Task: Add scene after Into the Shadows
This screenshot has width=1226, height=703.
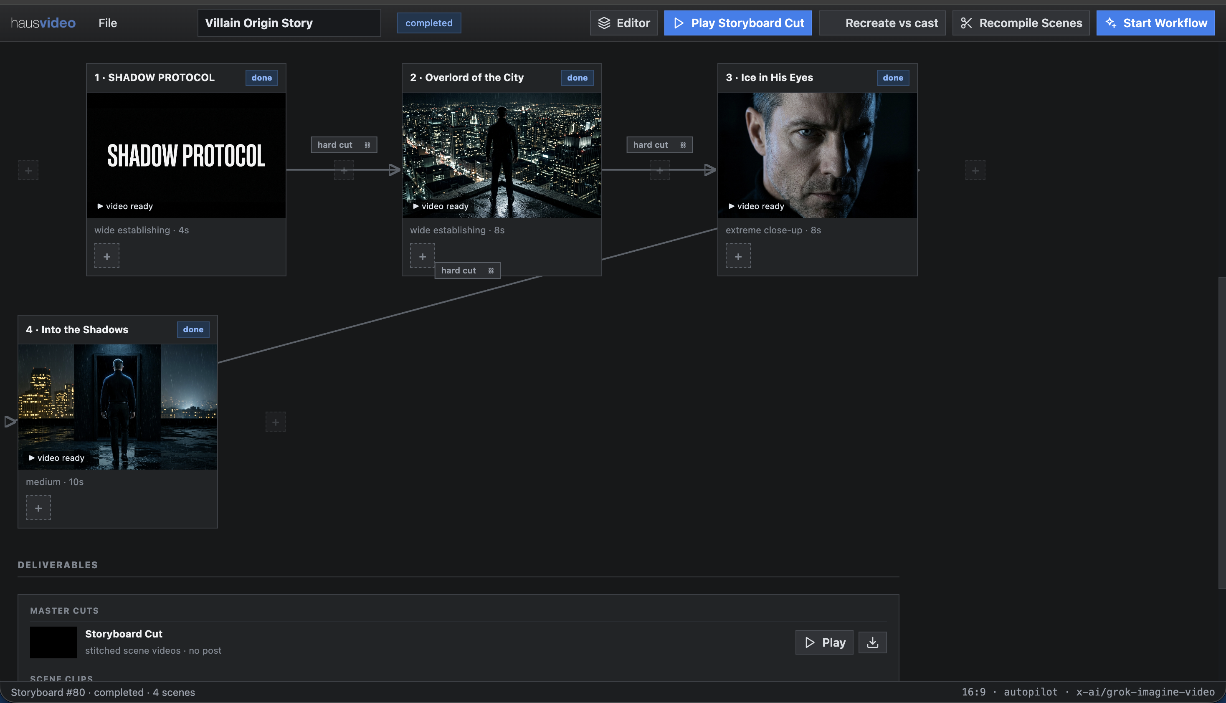Action: click(x=275, y=422)
